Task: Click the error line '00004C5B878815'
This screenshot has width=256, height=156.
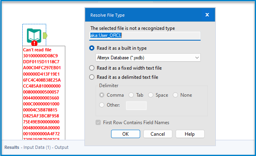Action: tap(40, 110)
